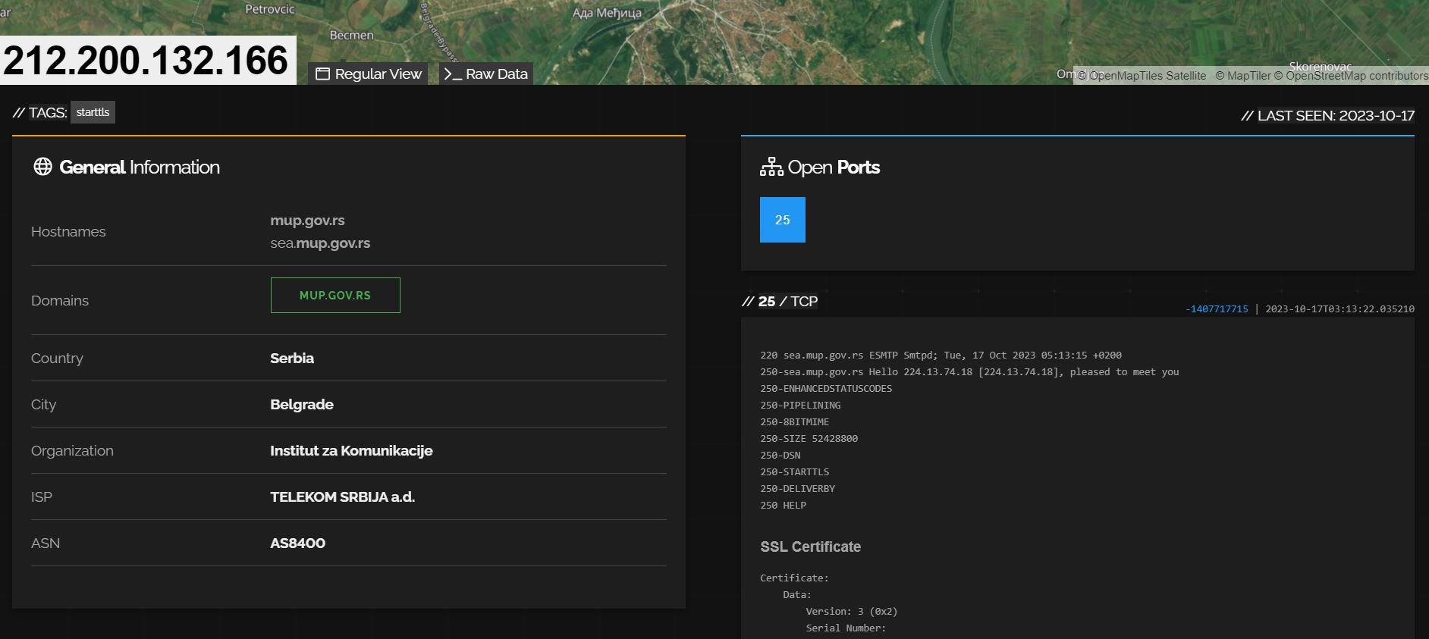
Task: Switch to Regular View tab
Action: [368, 74]
